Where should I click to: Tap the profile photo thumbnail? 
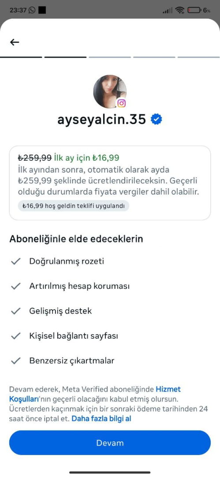point(110,91)
